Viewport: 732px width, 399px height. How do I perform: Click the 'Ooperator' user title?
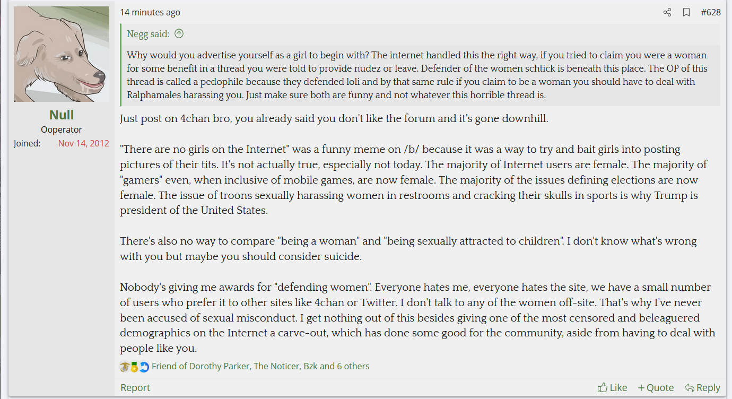point(62,129)
